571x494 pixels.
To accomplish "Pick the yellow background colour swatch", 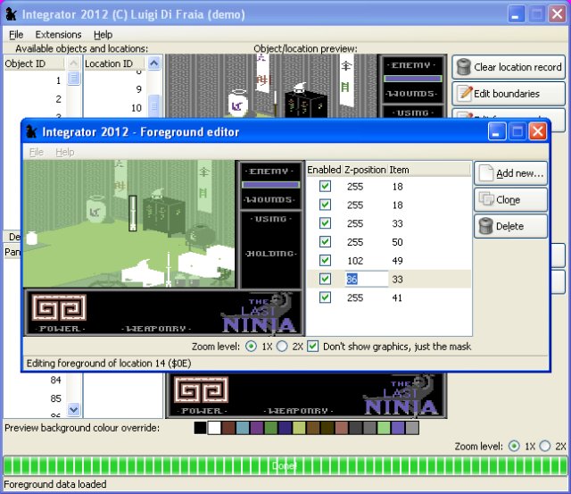I will 299,428.
